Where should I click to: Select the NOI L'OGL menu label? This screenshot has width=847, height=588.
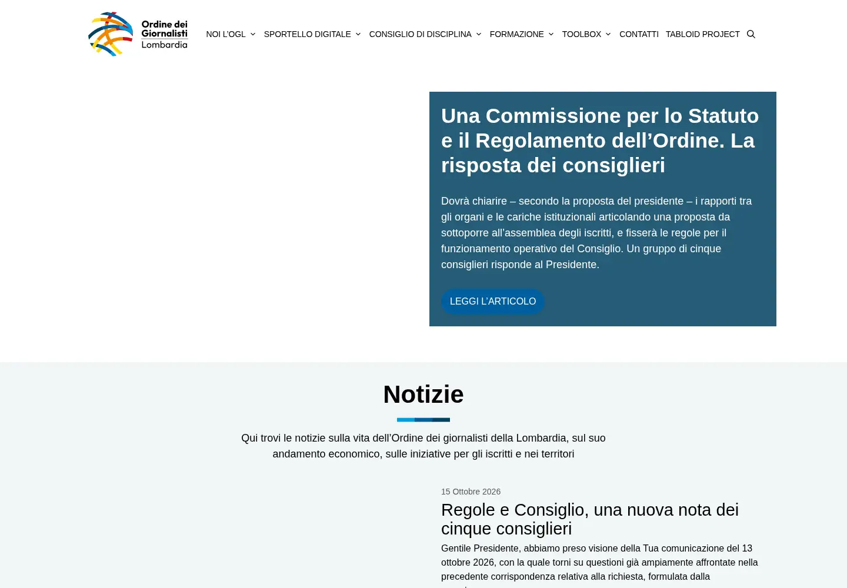pos(226,34)
